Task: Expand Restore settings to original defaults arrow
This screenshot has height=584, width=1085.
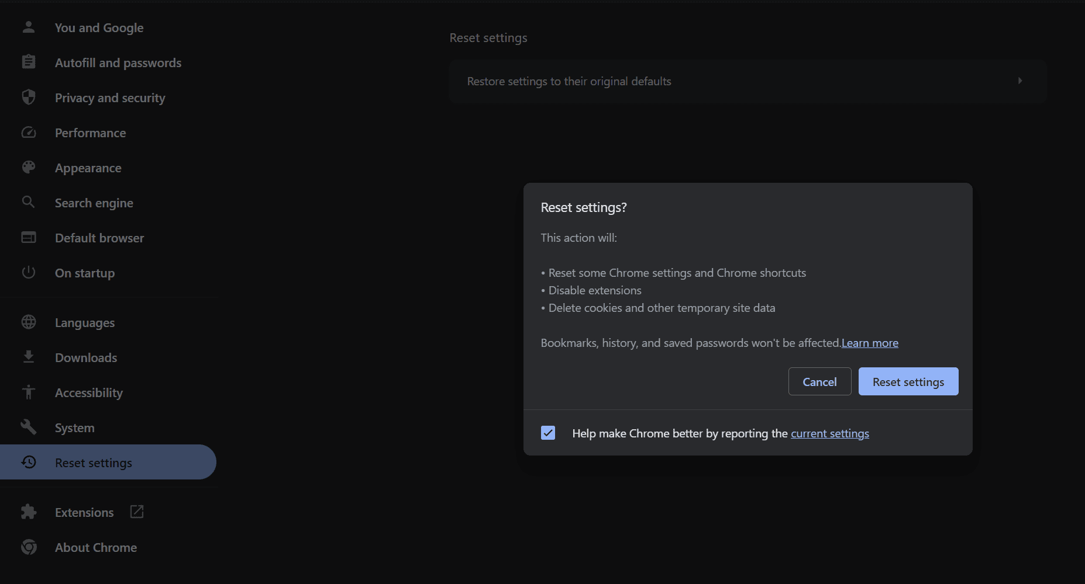Action: coord(1019,81)
